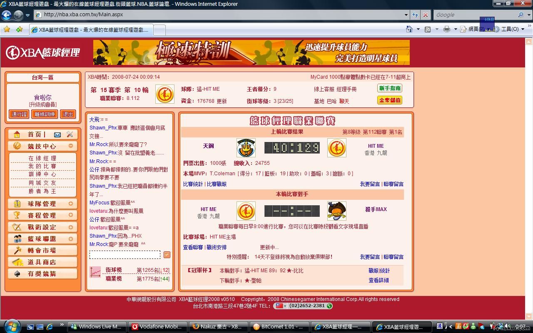The image size is (533, 333).
Task: Switch to Windows Live Messenger taskbar button
Action: (97, 327)
